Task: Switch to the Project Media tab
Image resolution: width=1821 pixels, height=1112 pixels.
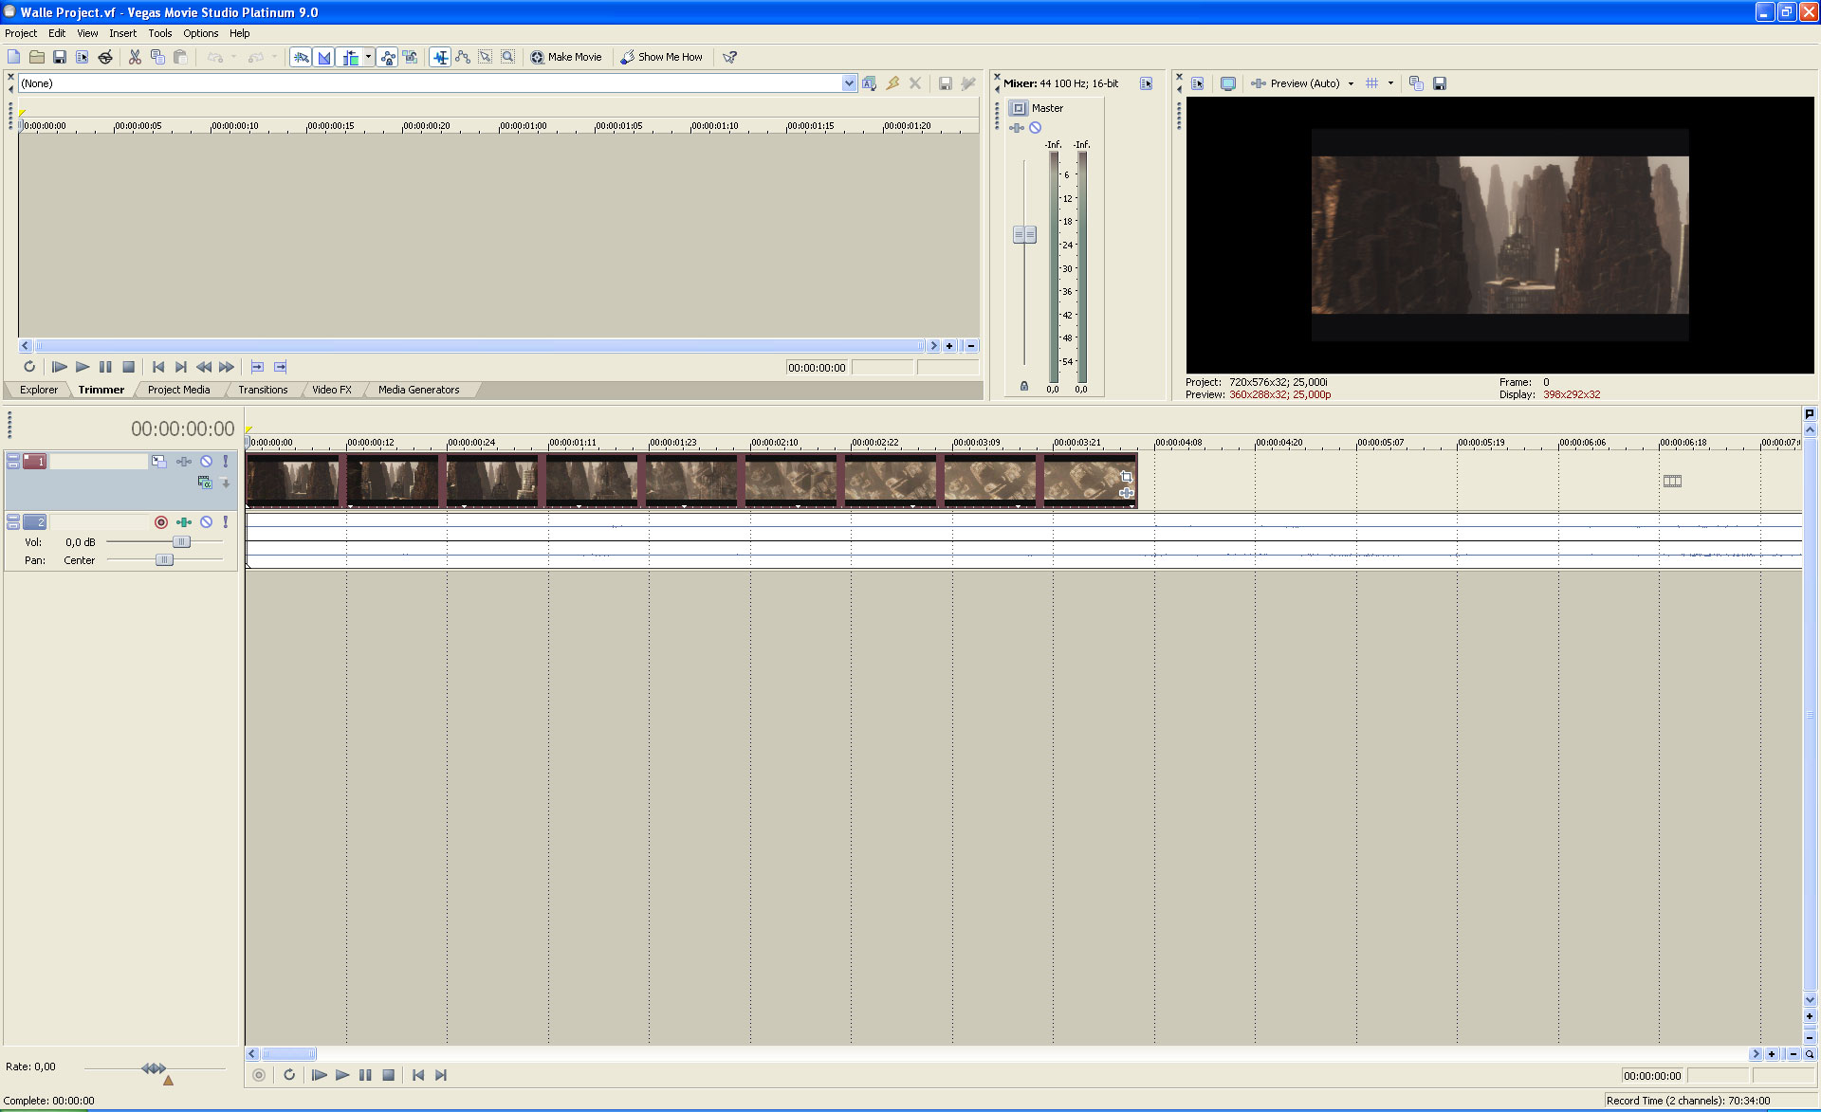Action: (x=179, y=390)
